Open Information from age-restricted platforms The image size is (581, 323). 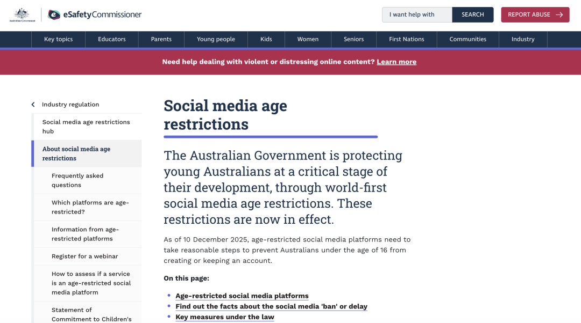(88, 234)
